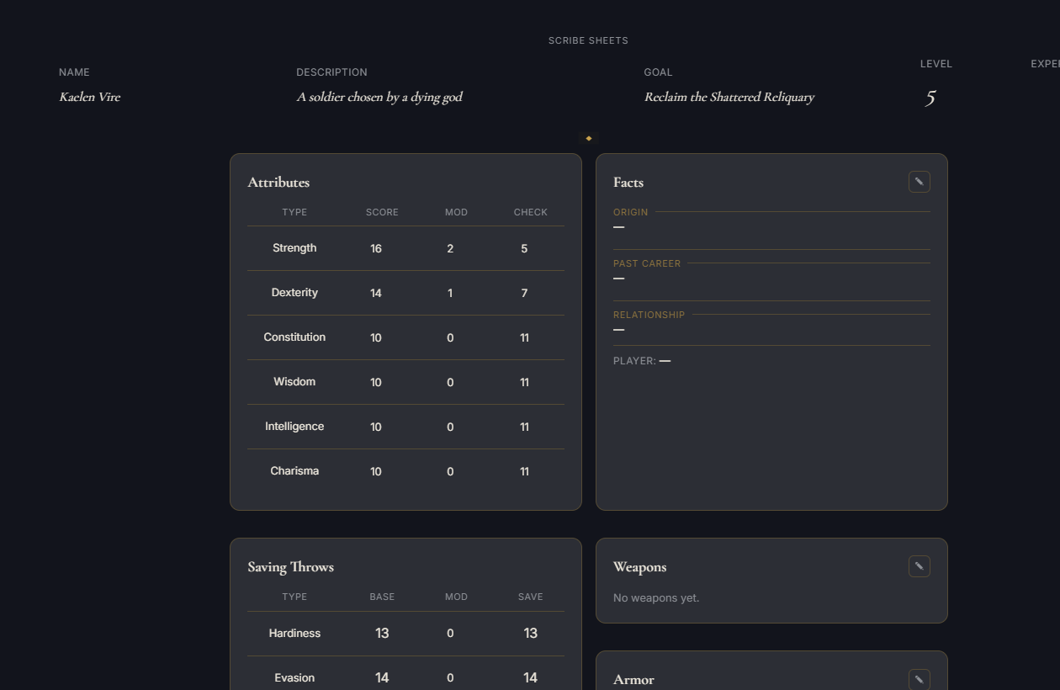This screenshot has height=690, width=1060.
Task: Click Dexterity score value 14
Action: 376,294
